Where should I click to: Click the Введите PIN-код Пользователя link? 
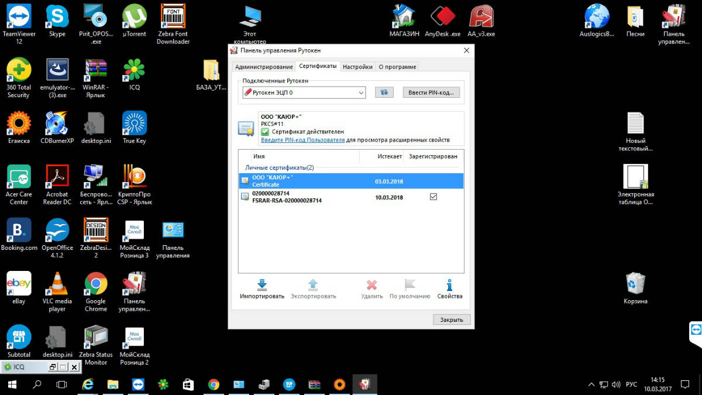(302, 140)
